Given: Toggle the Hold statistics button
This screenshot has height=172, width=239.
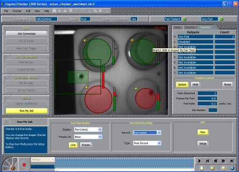Looking at the screenshot, I should [195, 84].
